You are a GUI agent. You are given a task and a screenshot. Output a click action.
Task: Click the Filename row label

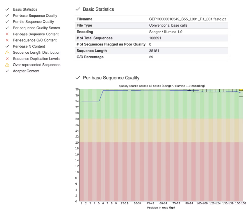coord(84,19)
